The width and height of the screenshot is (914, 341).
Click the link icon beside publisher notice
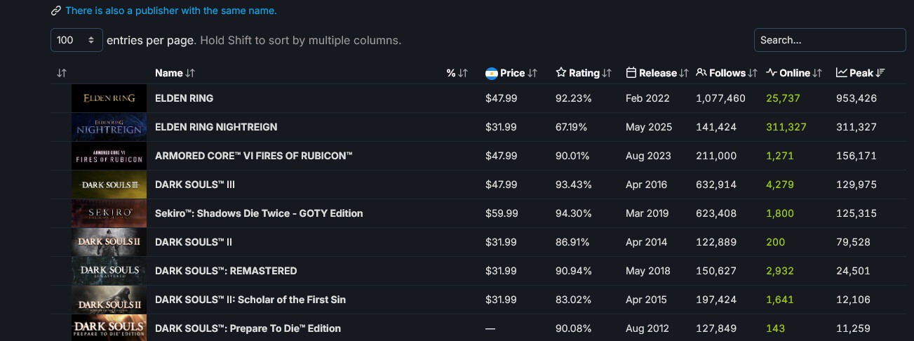click(x=56, y=11)
